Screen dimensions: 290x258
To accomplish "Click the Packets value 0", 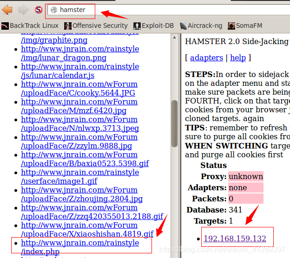I will click(246, 199).
